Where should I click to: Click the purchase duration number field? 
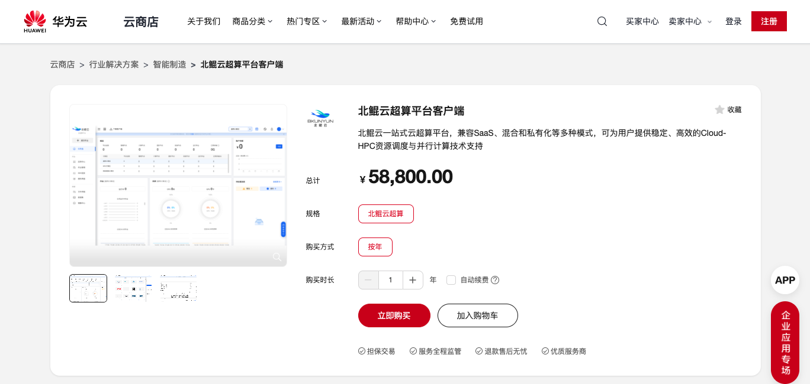click(391, 280)
